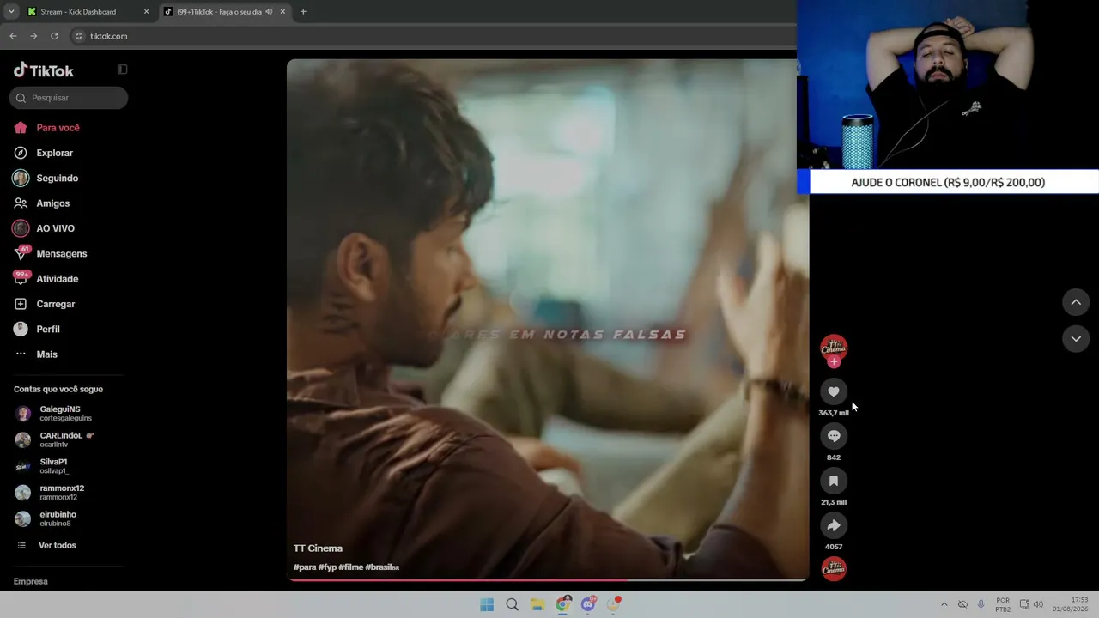The width and height of the screenshot is (1099, 618).
Task: Open File Explorer from taskbar
Action: coord(537,604)
